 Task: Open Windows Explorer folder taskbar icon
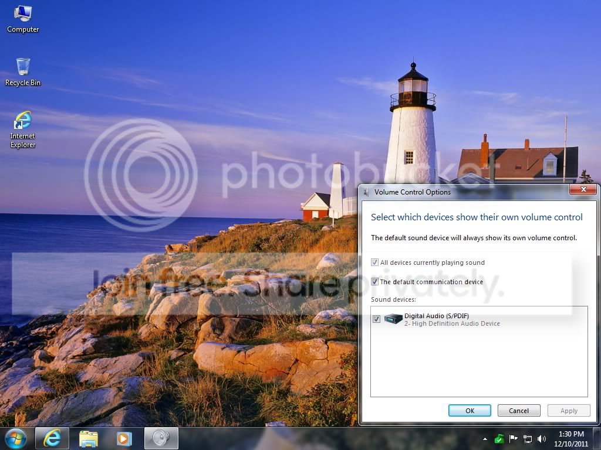[89, 438]
